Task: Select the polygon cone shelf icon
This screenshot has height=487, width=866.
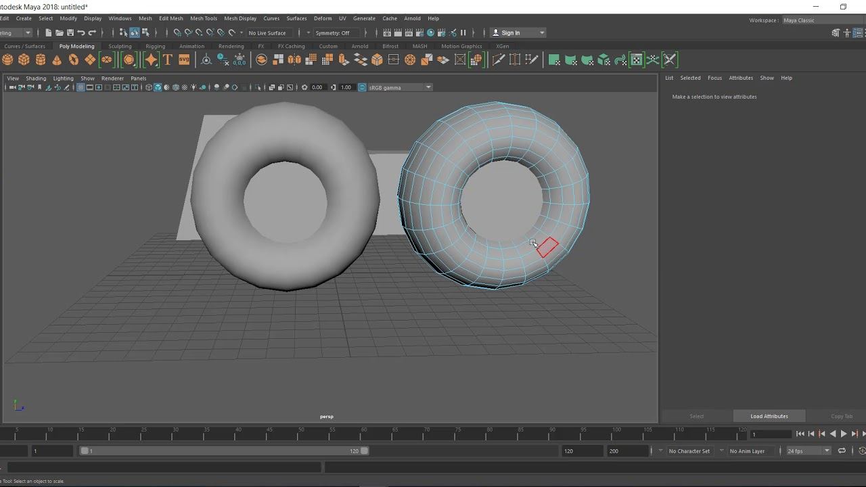Action: tap(57, 60)
